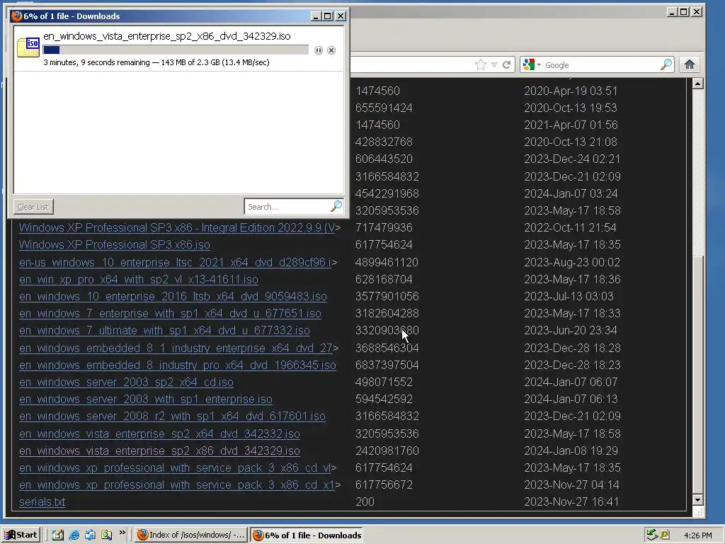725x544 pixels.
Task: Reload the page in Firefox
Action: point(507,64)
